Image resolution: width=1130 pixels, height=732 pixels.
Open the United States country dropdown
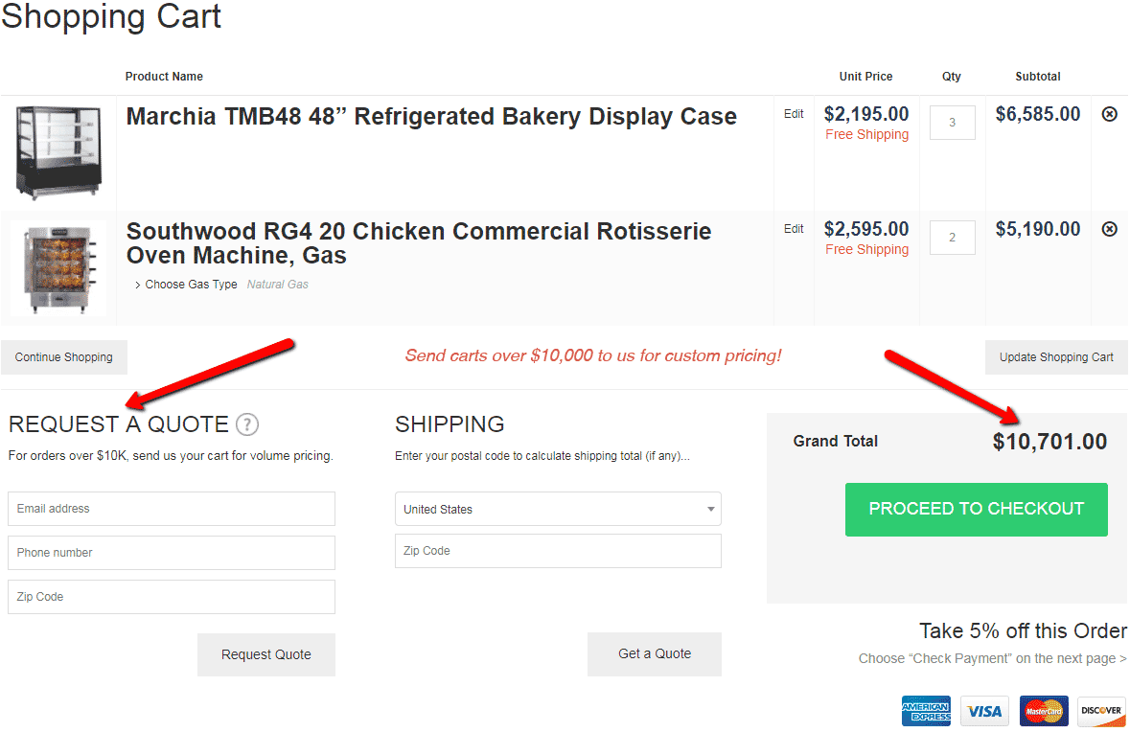558,510
